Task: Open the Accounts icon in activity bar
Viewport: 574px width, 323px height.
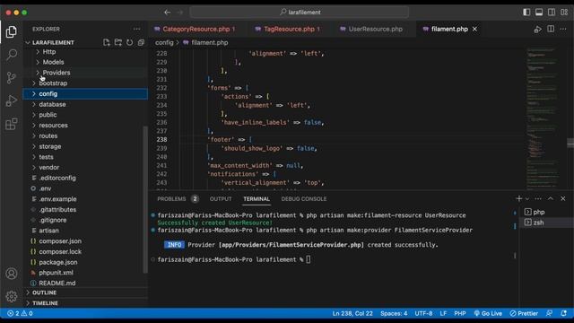Action: click(x=12, y=274)
